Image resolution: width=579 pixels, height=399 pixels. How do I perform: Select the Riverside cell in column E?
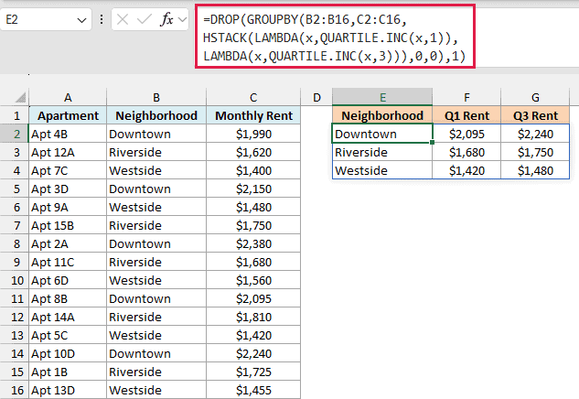click(382, 152)
